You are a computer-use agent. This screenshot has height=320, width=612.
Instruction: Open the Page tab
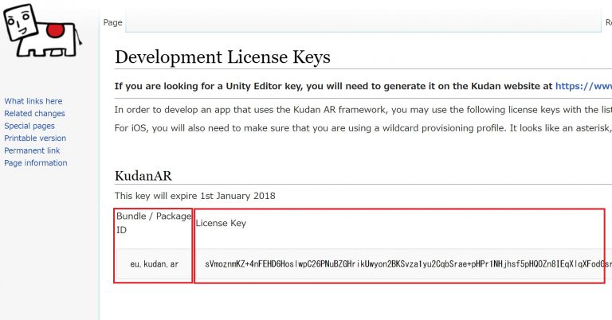click(x=113, y=22)
